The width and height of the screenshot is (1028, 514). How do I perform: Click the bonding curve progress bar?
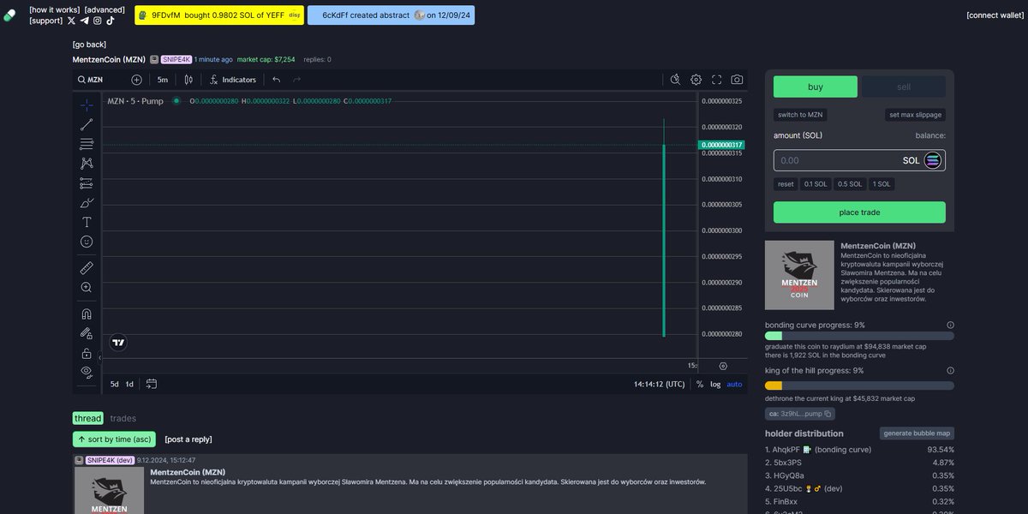point(859,336)
